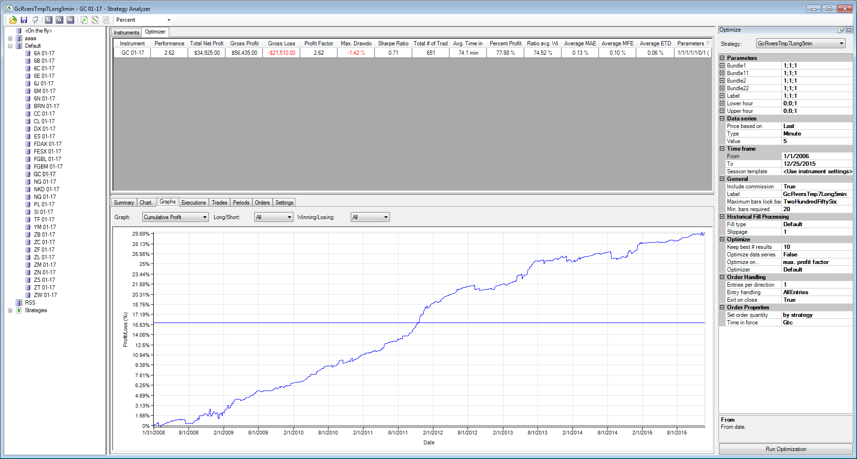Click the instrument list icon beside Default

(19, 46)
